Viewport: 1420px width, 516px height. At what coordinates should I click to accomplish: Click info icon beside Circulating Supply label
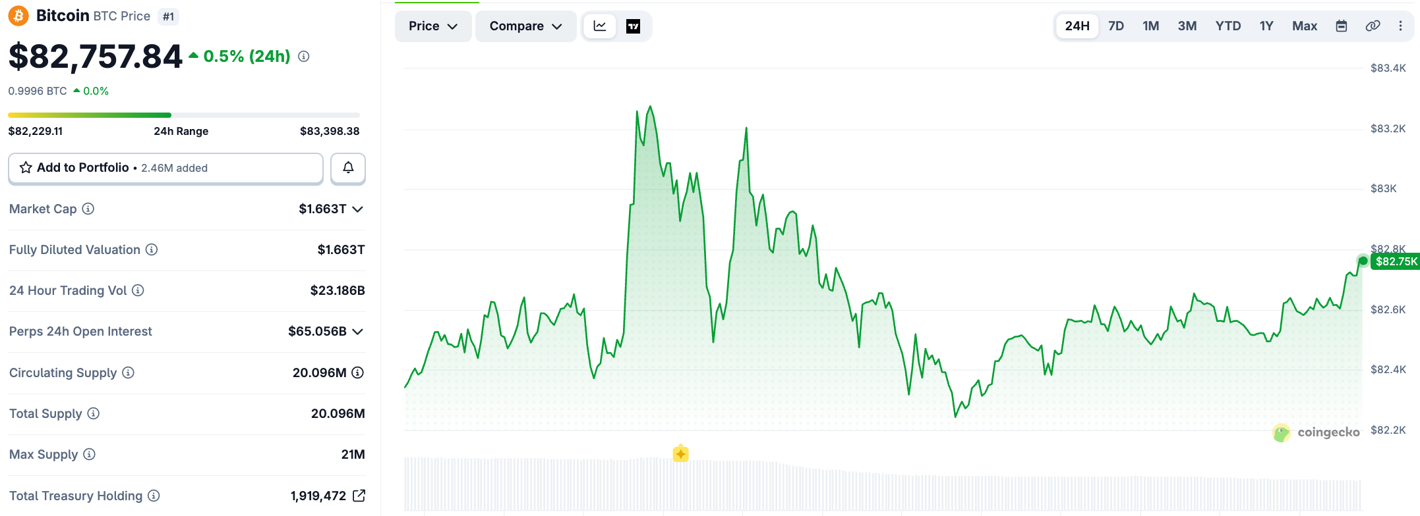click(129, 373)
